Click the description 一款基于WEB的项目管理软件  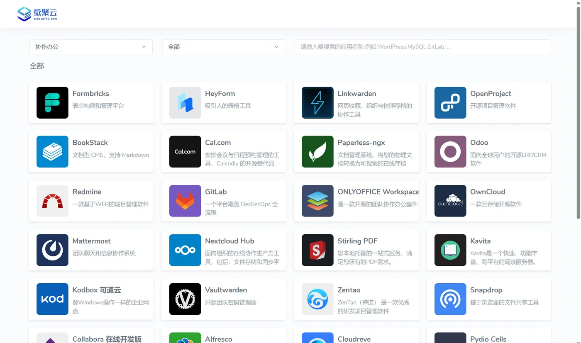pos(111,204)
